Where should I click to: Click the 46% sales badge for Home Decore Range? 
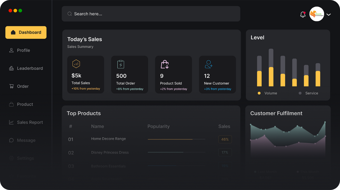click(x=225, y=139)
